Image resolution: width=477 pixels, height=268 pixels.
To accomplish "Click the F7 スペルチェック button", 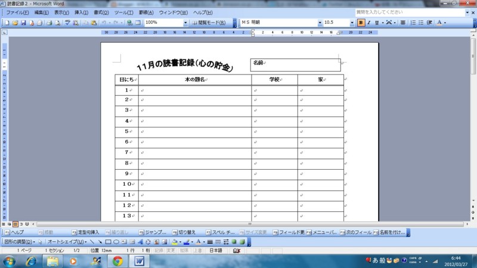I will (220, 232).
